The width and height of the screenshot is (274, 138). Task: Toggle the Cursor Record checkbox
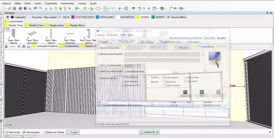coord(164,78)
